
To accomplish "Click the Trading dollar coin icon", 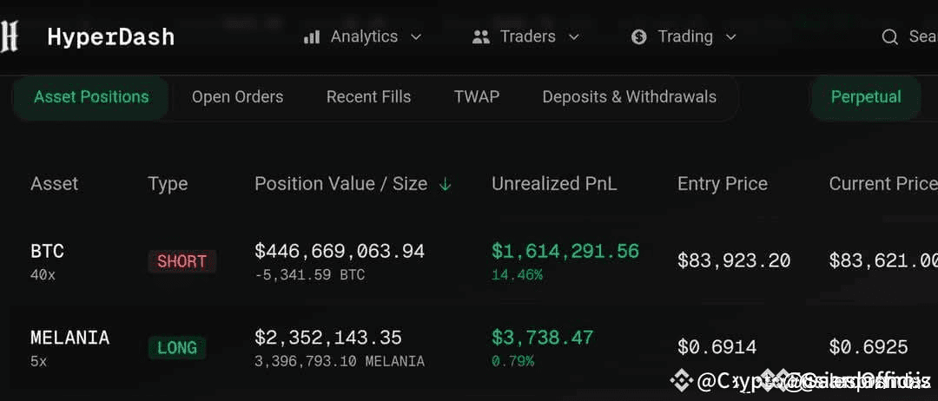I will coord(639,36).
